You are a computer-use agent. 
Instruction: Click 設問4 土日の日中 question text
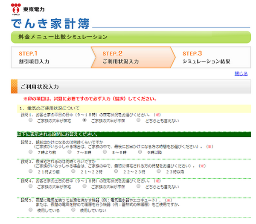point(91,181)
